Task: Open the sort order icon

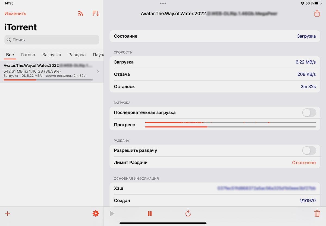Action: coord(96,14)
